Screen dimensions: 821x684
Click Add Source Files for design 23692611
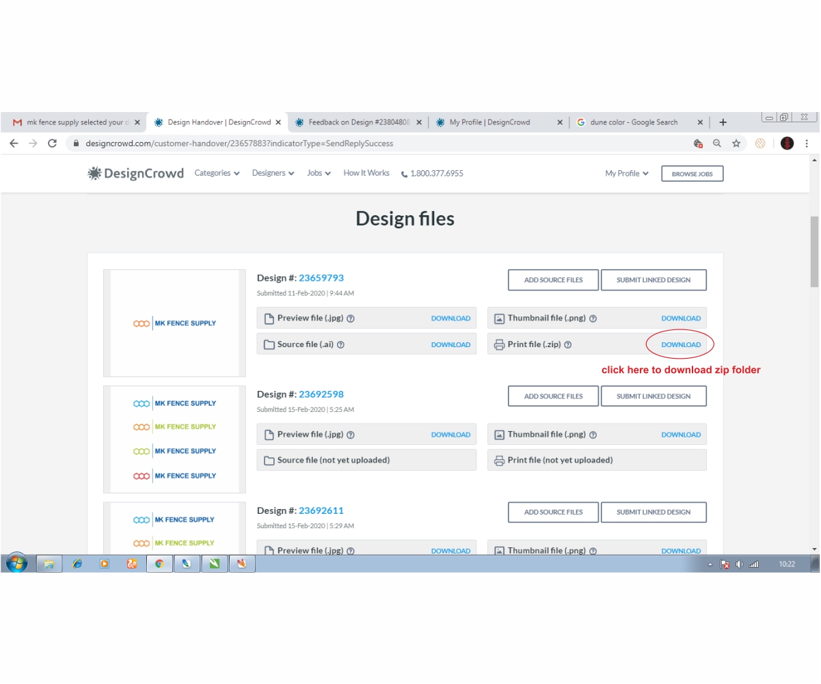(x=553, y=512)
